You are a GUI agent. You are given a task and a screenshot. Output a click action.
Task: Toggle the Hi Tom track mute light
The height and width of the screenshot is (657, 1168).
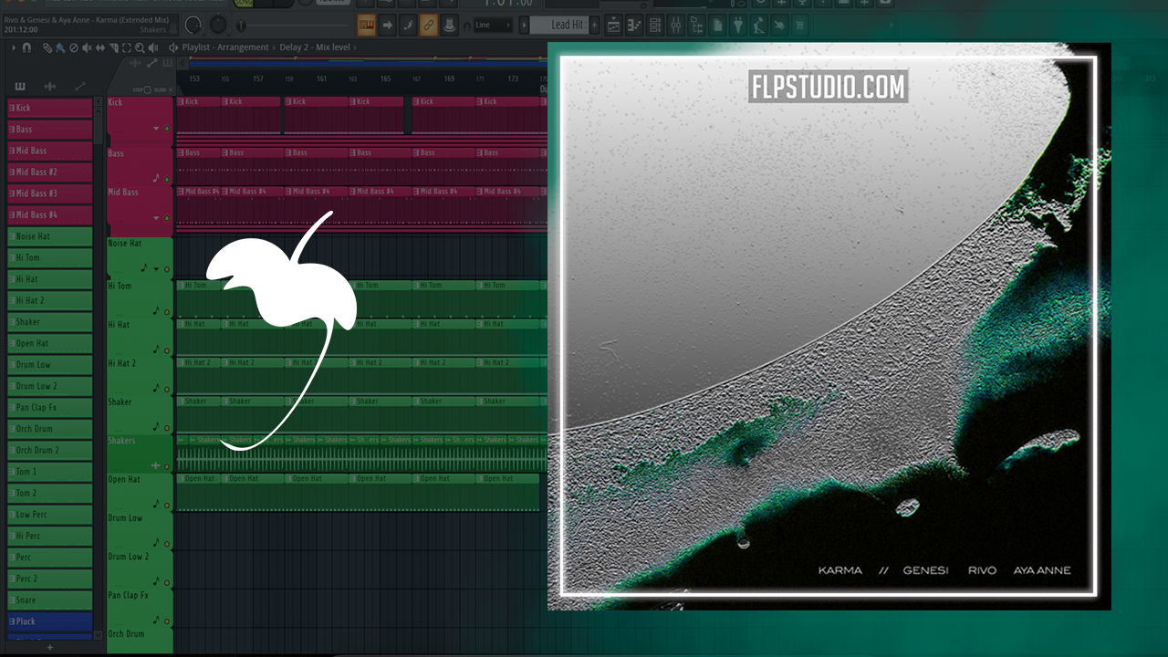(166, 311)
